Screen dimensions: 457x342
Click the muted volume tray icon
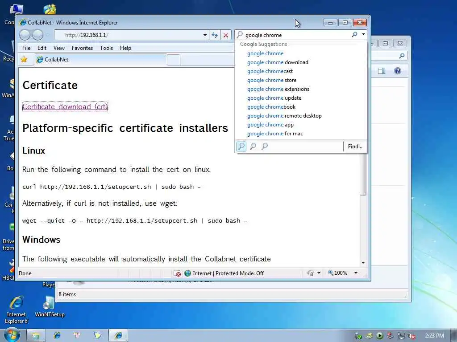[412, 336]
